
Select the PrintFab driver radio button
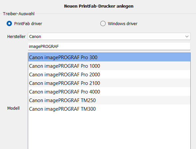[x=9, y=23]
